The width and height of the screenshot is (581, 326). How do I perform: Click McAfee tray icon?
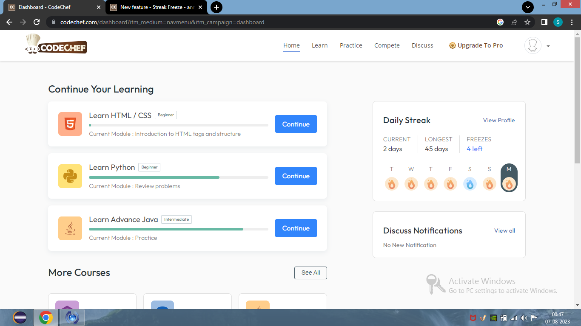click(x=473, y=318)
